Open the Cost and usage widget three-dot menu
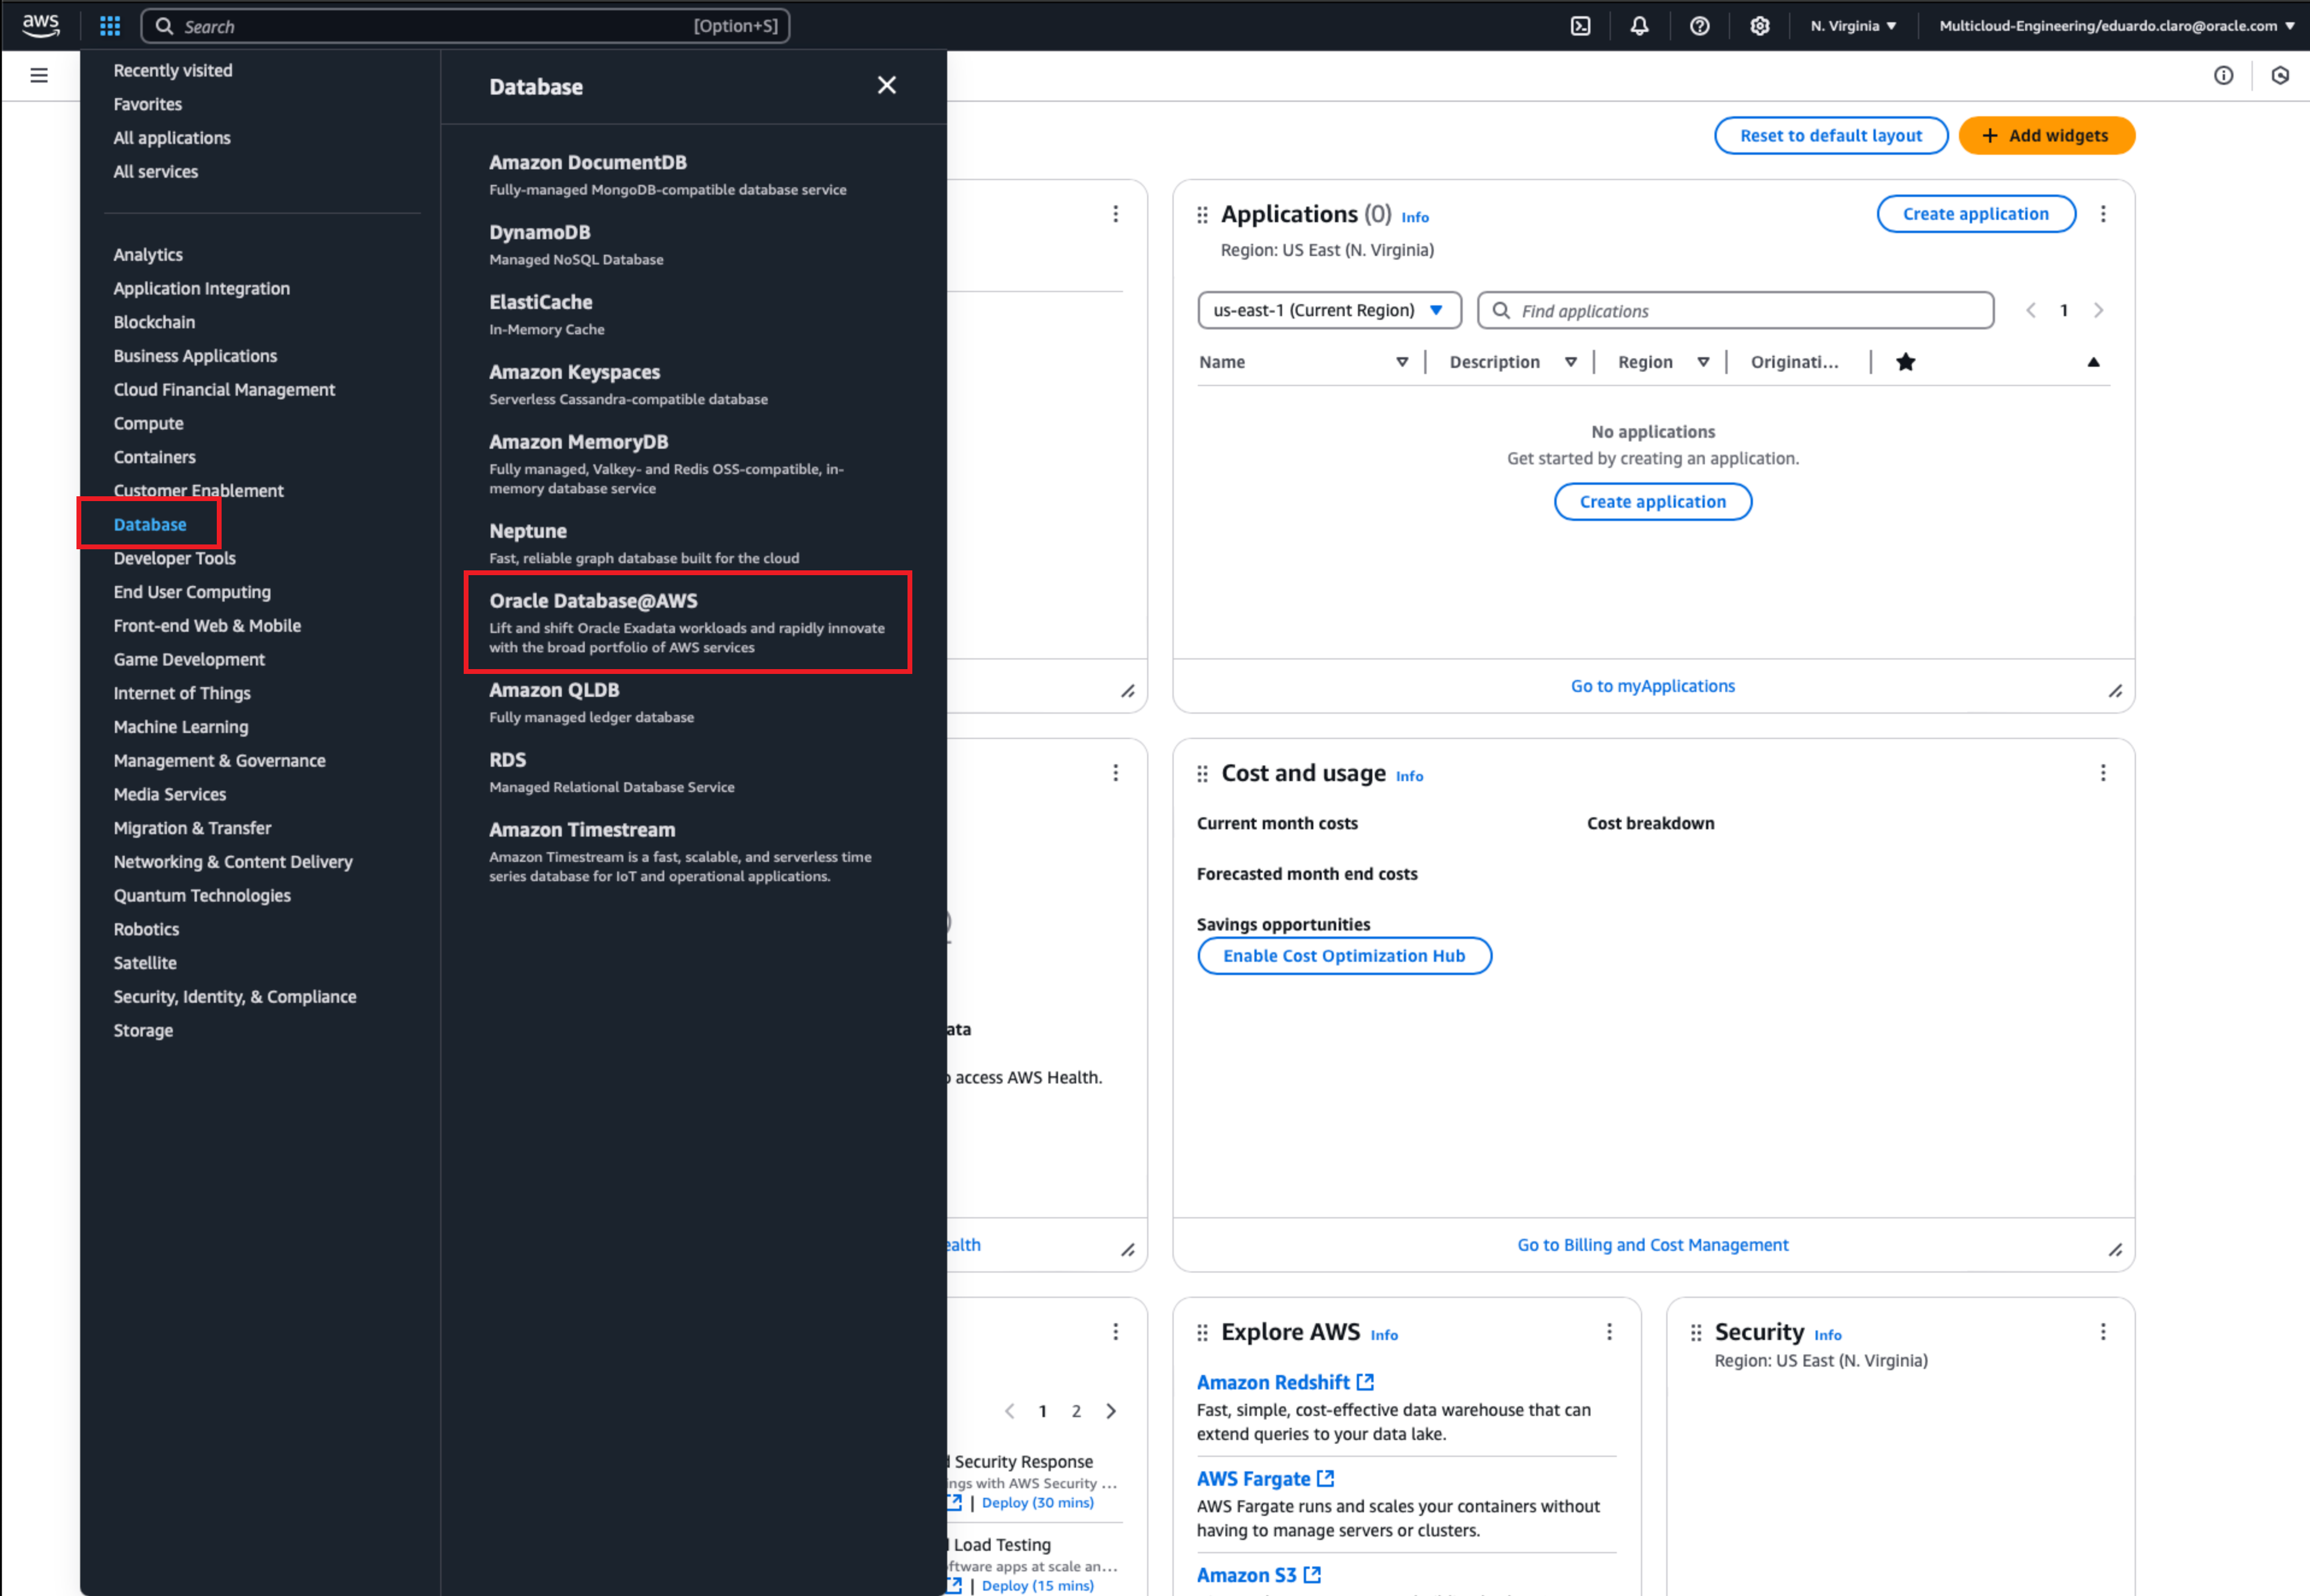The image size is (2310, 1596). click(x=2103, y=772)
